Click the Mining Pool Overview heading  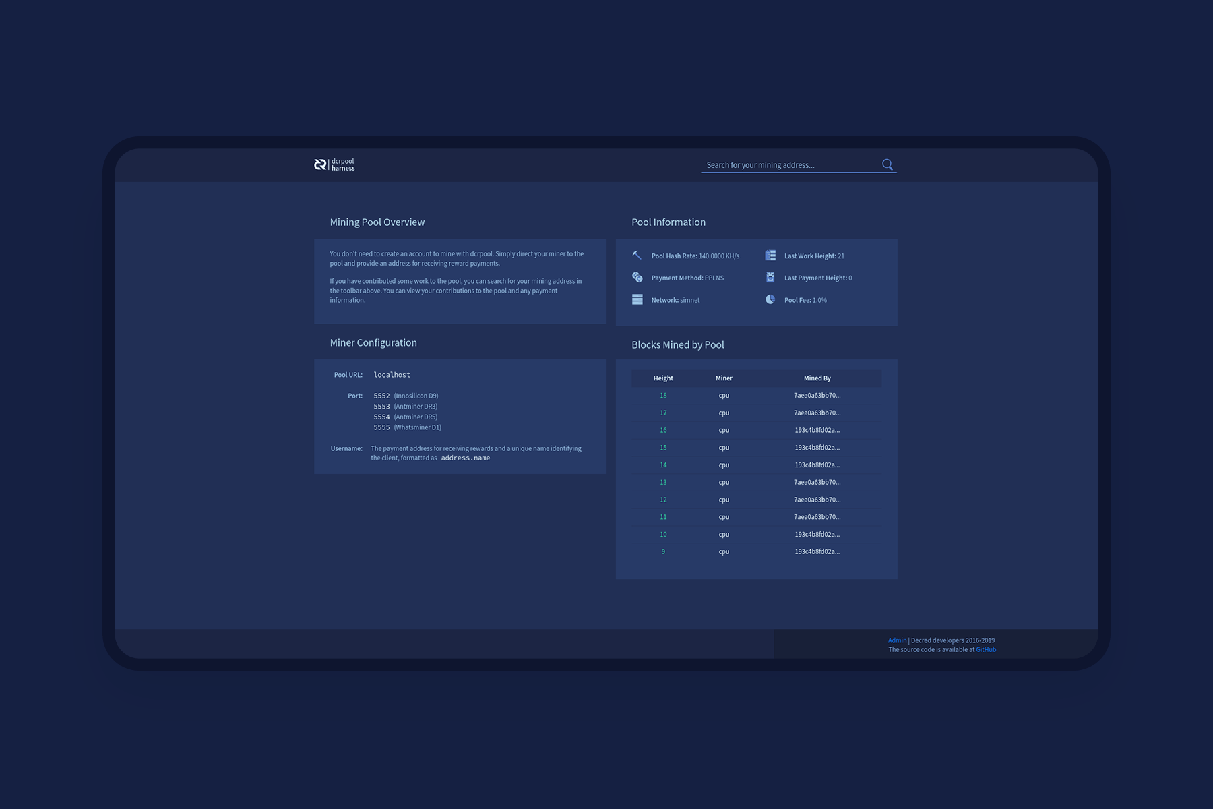point(377,222)
